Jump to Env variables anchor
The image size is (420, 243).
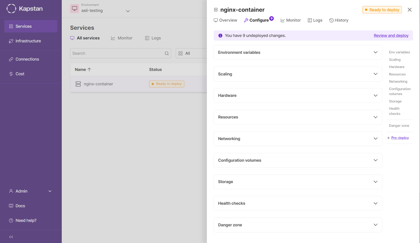399,52
